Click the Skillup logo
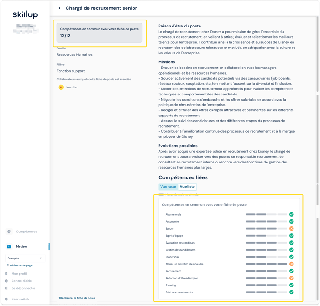The image size is (320, 306). point(25,14)
